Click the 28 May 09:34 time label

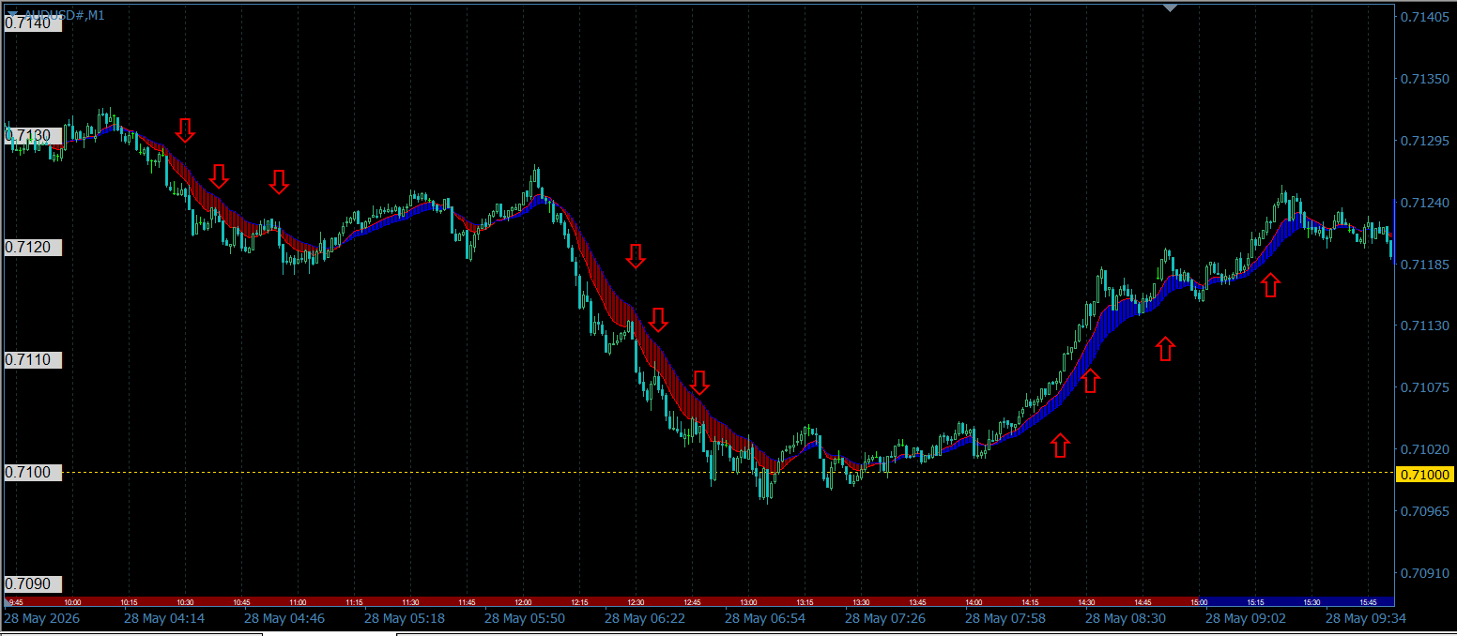point(1366,618)
